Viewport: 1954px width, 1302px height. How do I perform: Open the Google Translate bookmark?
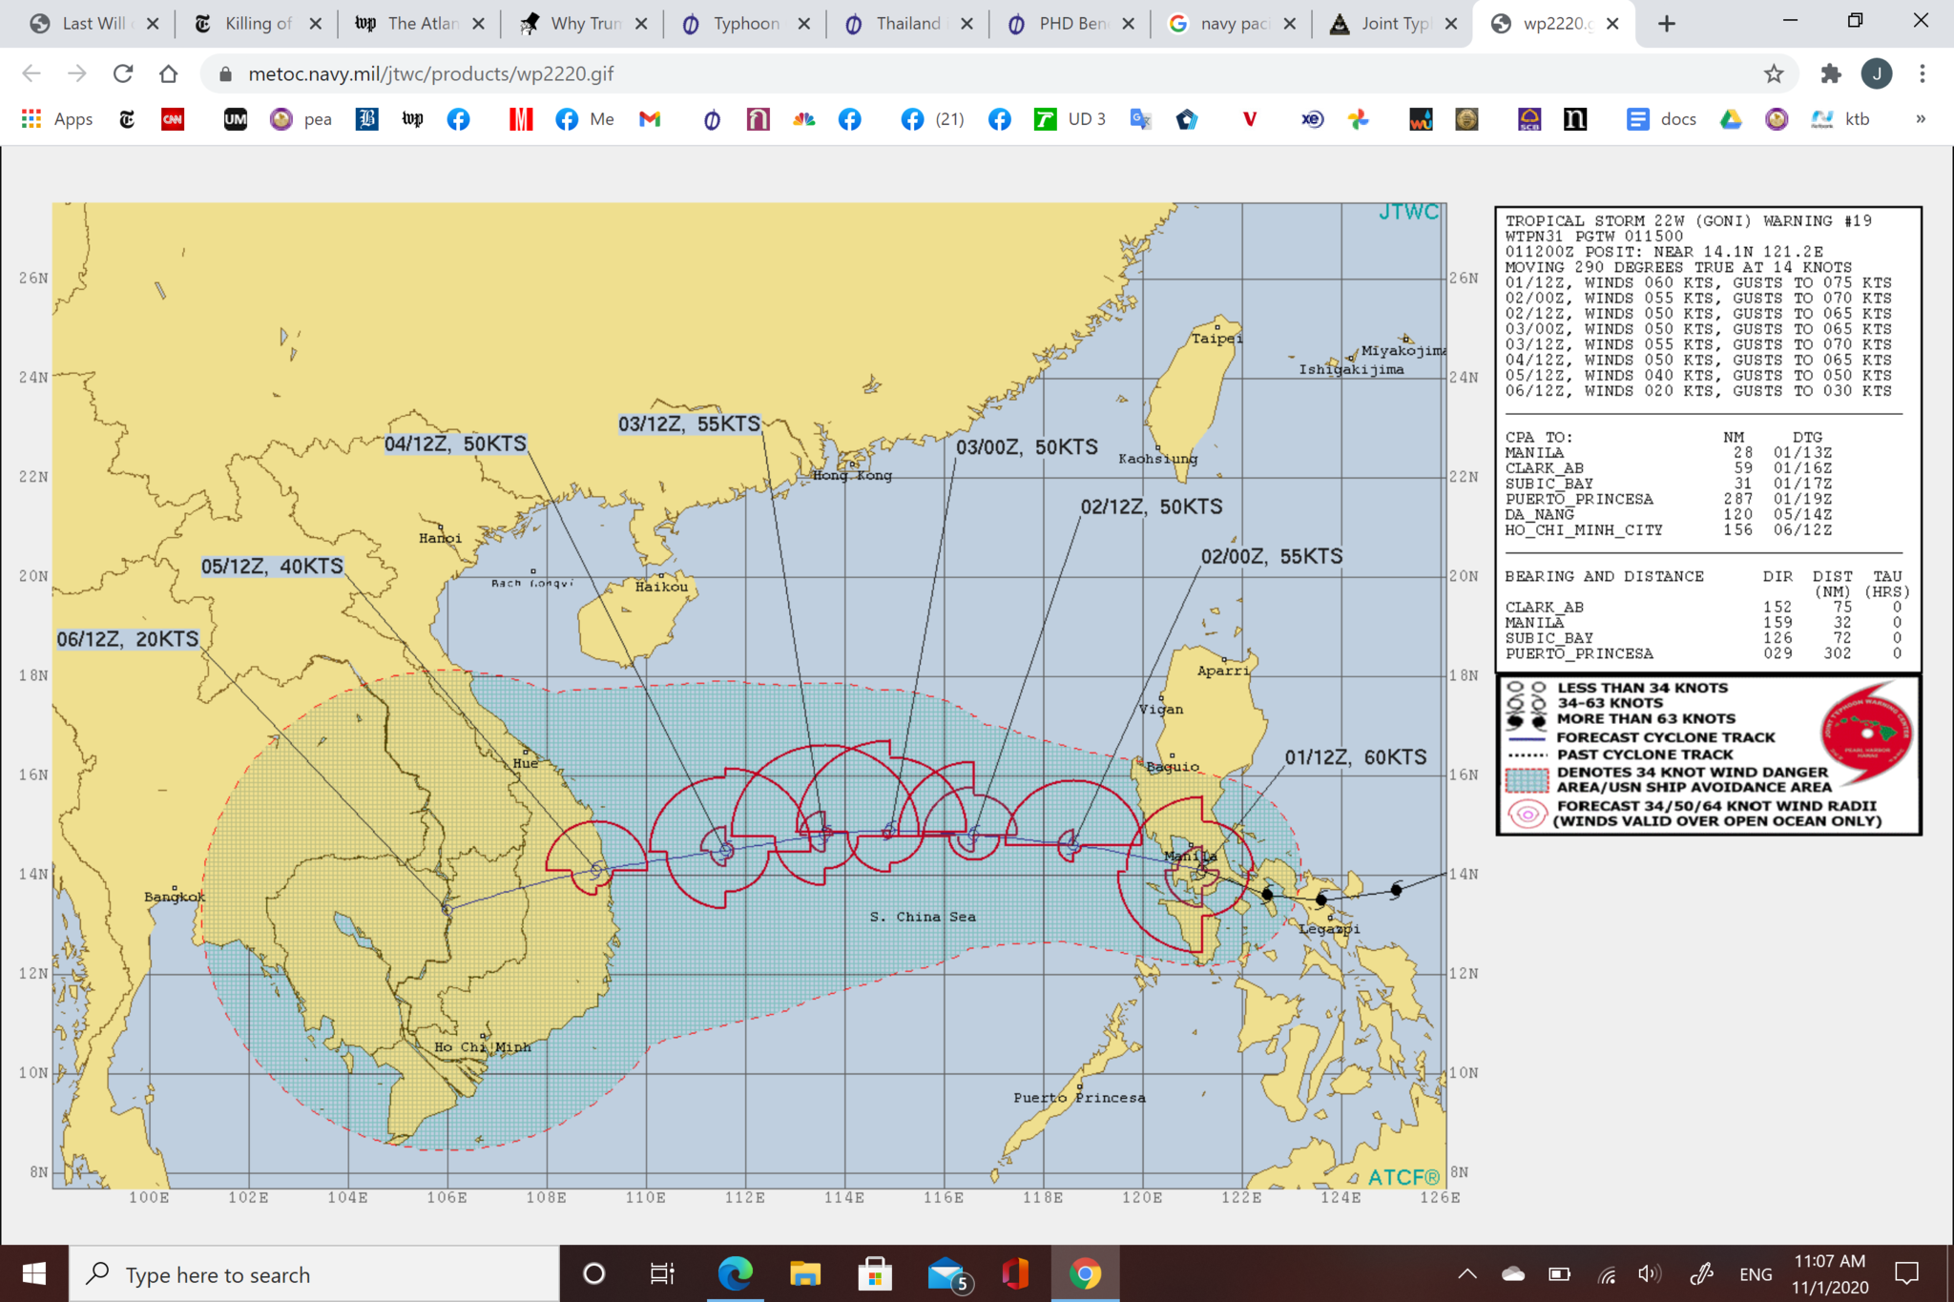(1140, 118)
